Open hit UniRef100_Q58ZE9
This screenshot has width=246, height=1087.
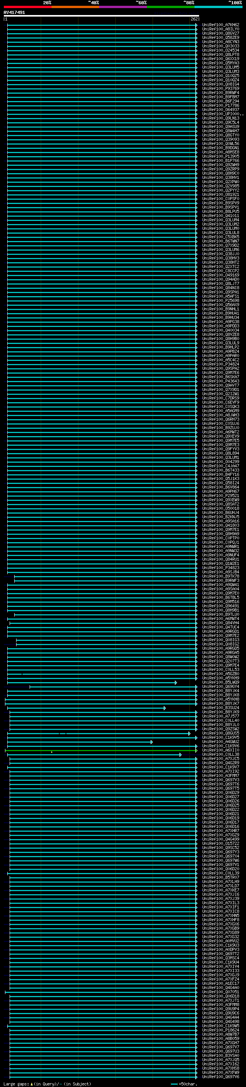(221, 37)
